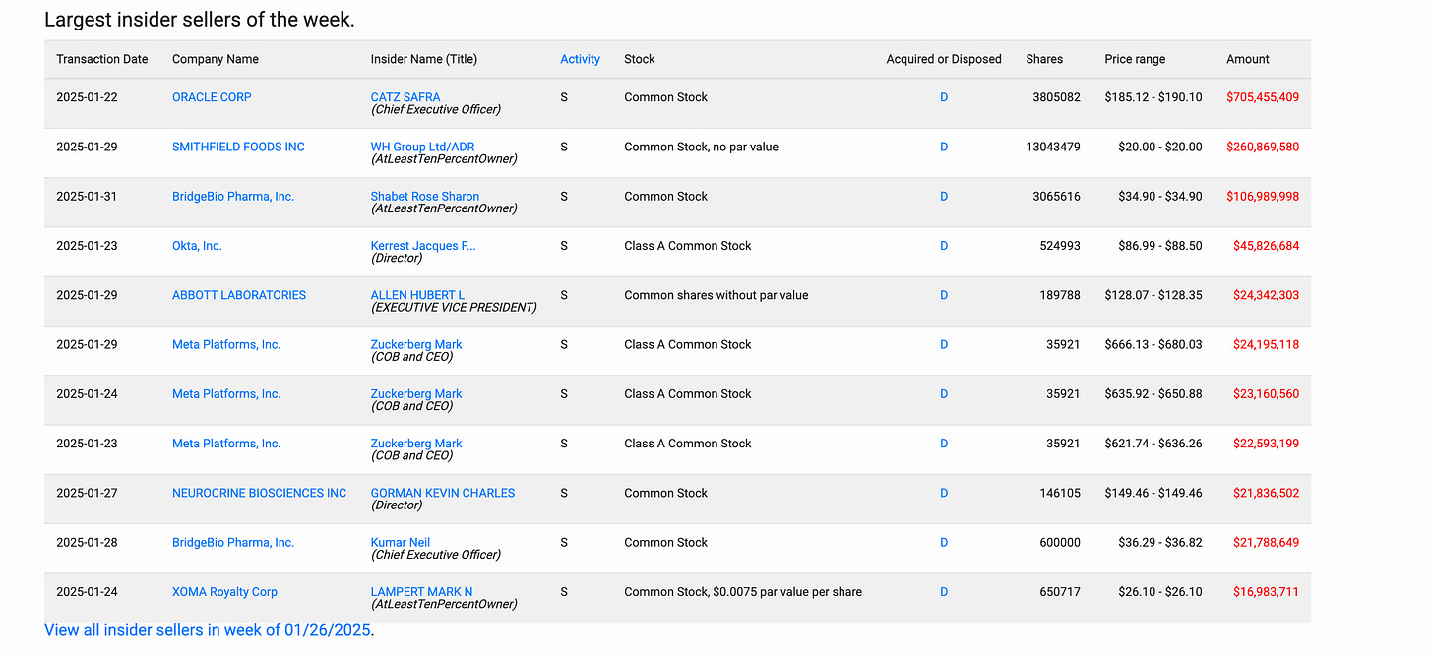Click the Kumar Neil insider link

click(x=401, y=542)
